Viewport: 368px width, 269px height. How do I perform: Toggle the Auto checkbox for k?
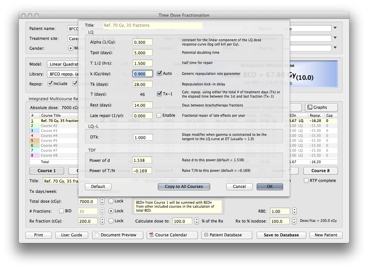coord(159,74)
